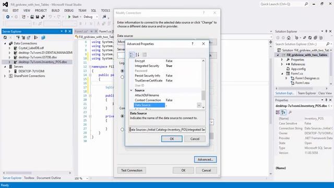Click the Navigate Backward circular arrow icon
The height and width of the screenshot is (188, 334).
[8, 17]
